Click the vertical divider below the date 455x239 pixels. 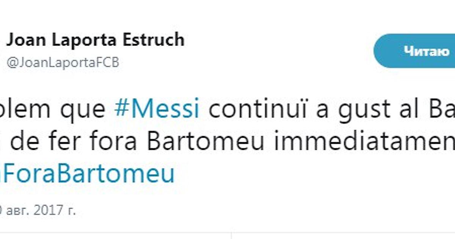tap(231, 236)
